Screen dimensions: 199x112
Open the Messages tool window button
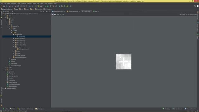coord(39,109)
